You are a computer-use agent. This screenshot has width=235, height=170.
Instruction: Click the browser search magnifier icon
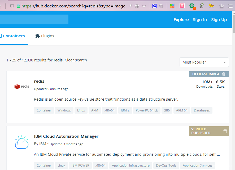(x=161, y=6)
